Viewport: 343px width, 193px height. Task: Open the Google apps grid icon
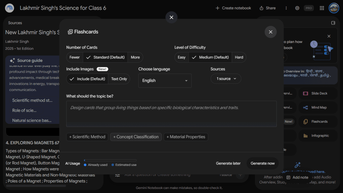(322, 8)
